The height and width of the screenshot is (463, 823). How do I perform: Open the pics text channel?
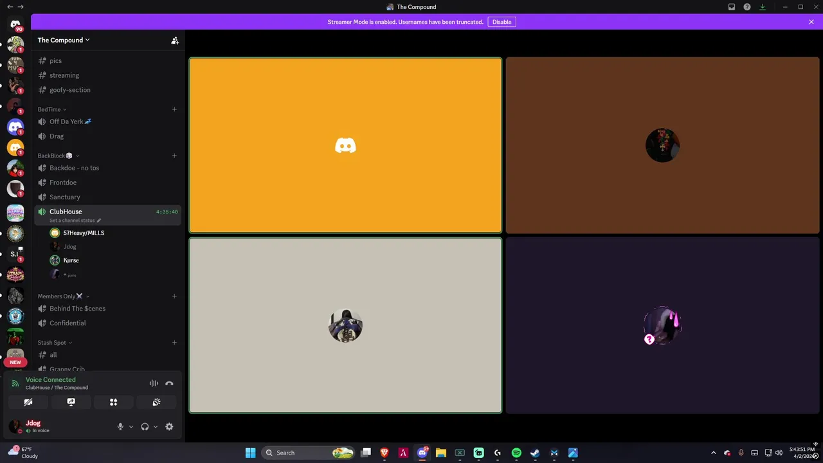107,60
